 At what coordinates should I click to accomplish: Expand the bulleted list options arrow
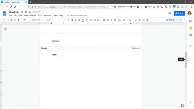point(133,20)
